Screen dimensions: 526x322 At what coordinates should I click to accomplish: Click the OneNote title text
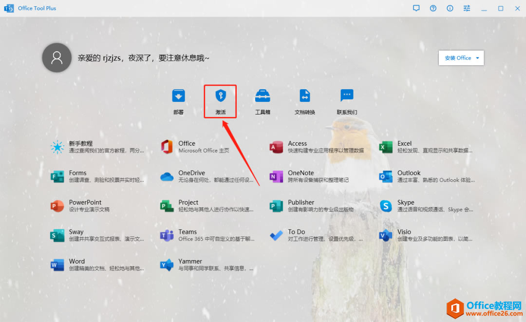click(x=301, y=173)
